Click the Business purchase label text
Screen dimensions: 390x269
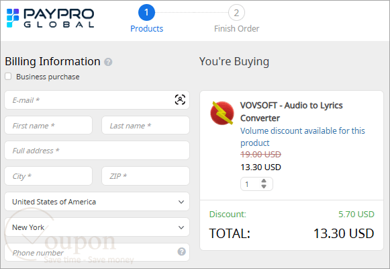pyautogui.click(x=48, y=77)
